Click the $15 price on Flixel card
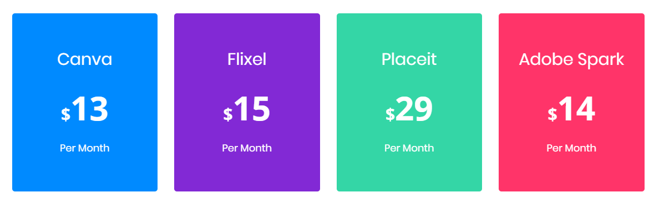The height and width of the screenshot is (202, 654). [247, 109]
